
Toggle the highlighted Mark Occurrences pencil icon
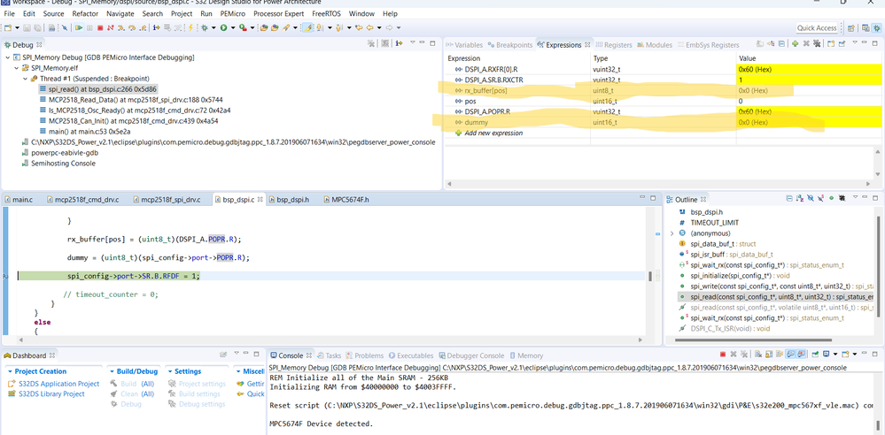pos(307,27)
